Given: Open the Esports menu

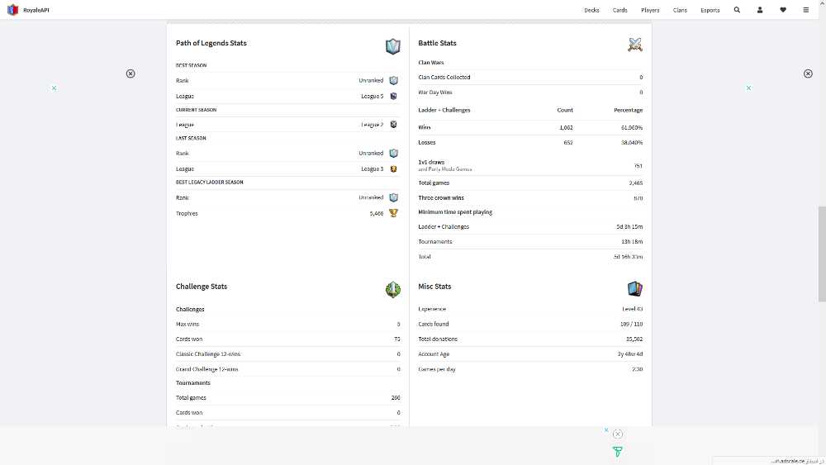Looking at the screenshot, I should click(x=710, y=10).
